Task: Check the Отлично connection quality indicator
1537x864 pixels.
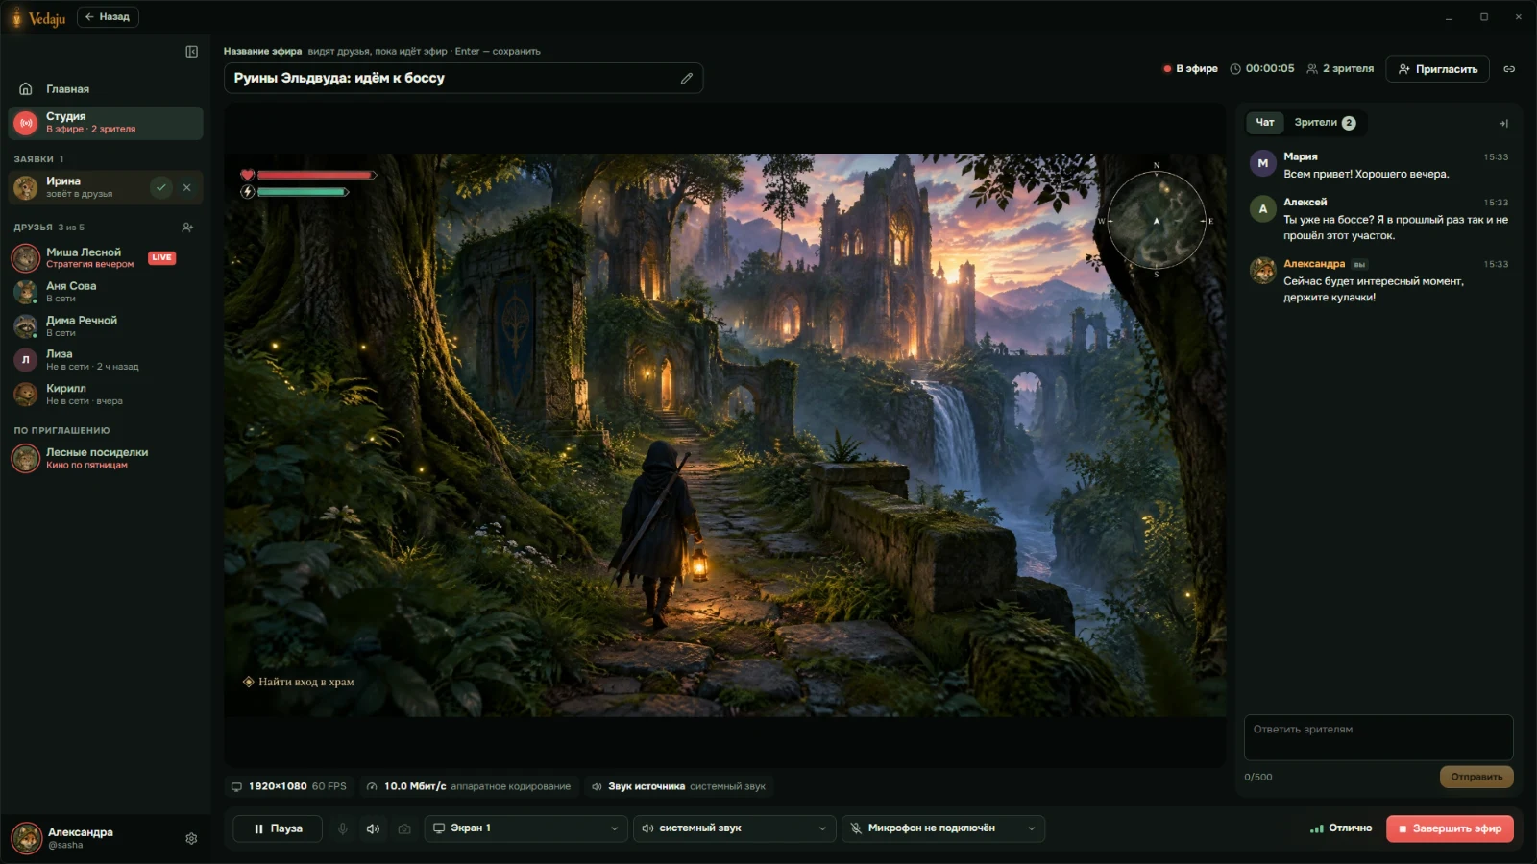Action: [x=1341, y=828]
